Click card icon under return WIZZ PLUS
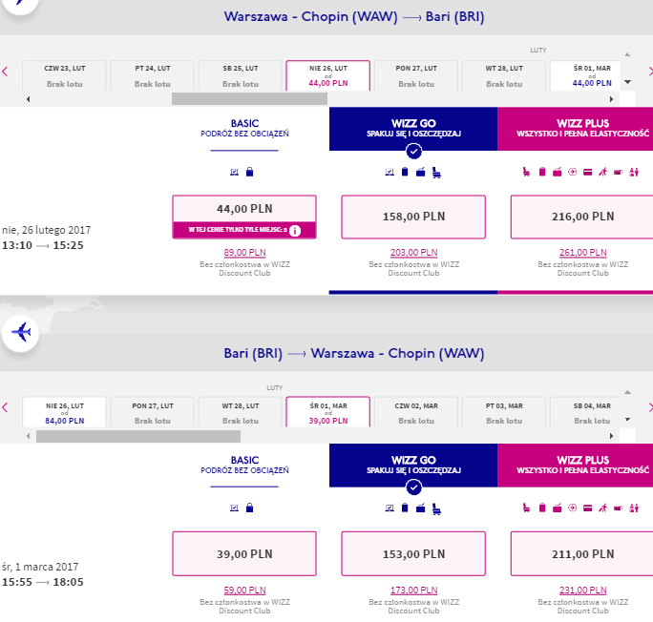Viewport: 653px width, 622px height. coord(588,508)
